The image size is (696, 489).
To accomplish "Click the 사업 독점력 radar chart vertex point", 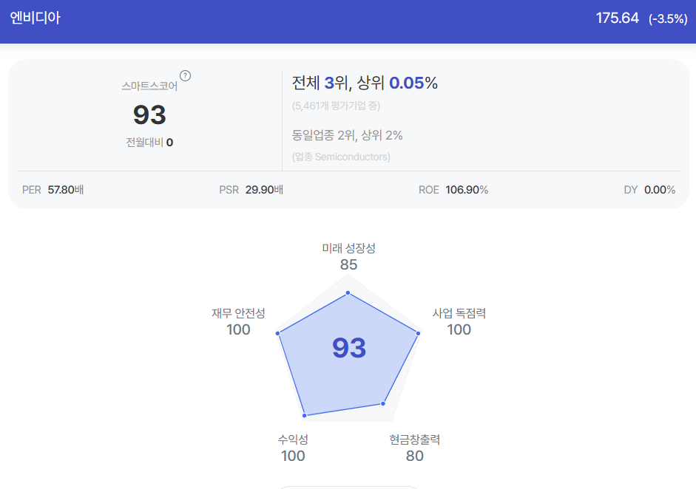I will click(x=418, y=333).
